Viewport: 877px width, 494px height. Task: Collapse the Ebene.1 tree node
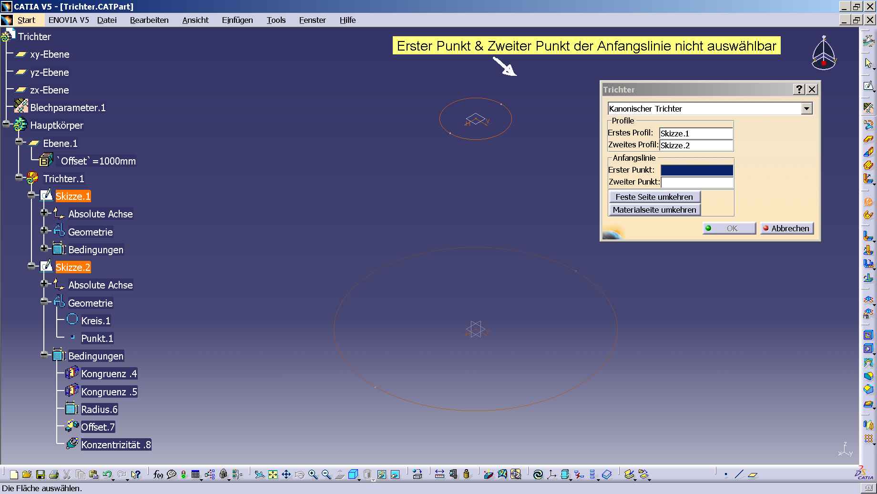(19, 142)
